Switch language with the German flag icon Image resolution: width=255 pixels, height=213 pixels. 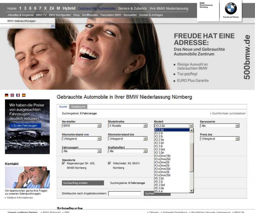point(7,95)
